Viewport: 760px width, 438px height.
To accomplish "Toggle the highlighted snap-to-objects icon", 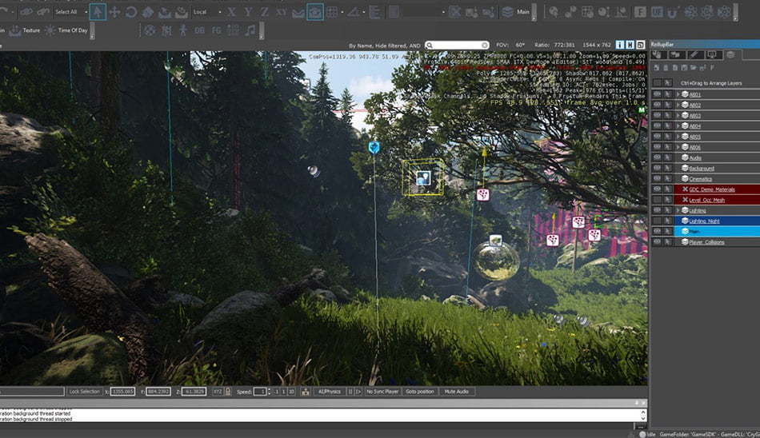I will [315, 12].
